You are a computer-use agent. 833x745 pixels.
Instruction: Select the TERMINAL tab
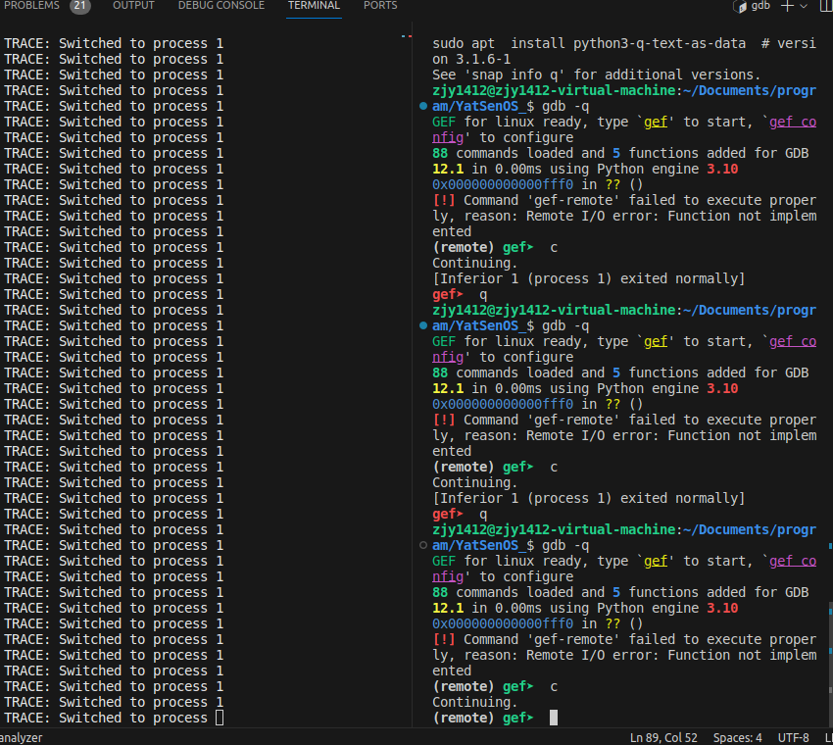(x=314, y=5)
